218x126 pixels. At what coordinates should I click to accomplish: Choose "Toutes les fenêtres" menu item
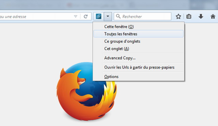139,34
